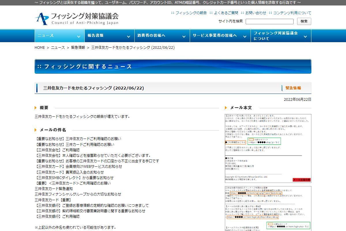
Task: Click the subject 【三井住友カード】異常振込入金のお知らせ
Action: tap(69, 172)
